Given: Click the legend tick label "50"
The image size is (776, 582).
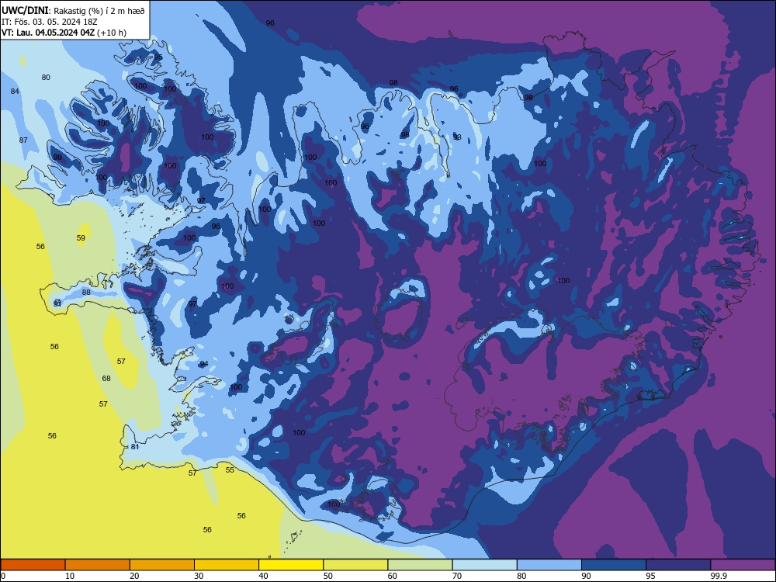Looking at the screenshot, I should click(x=327, y=576).
